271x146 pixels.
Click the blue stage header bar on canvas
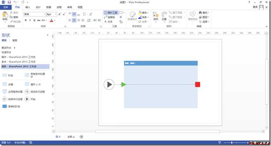(161, 63)
